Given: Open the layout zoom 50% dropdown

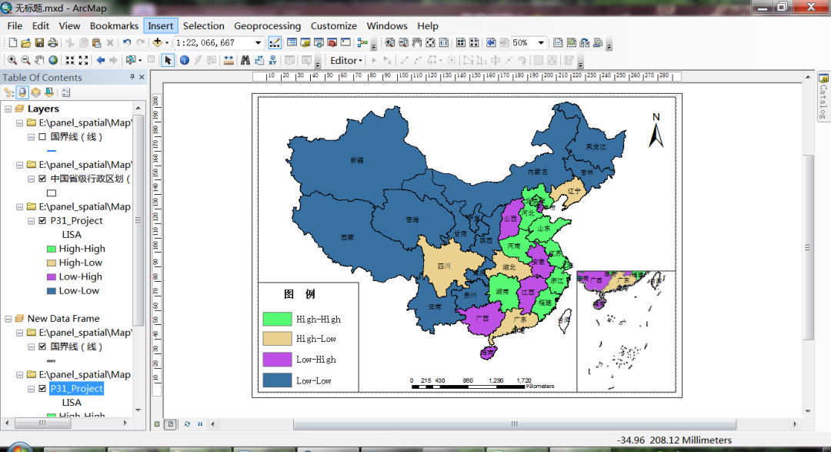Looking at the screenshot, I should (x=541, y=43).
